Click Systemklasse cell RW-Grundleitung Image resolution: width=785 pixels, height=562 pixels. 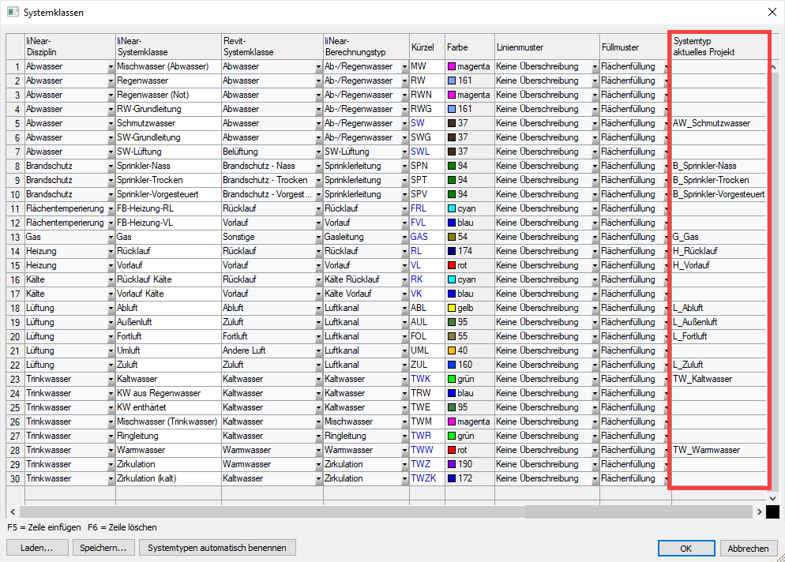tap(168, 109)
